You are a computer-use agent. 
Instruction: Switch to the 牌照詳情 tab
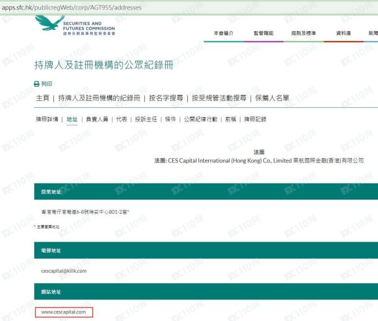(x=47, y=119)
